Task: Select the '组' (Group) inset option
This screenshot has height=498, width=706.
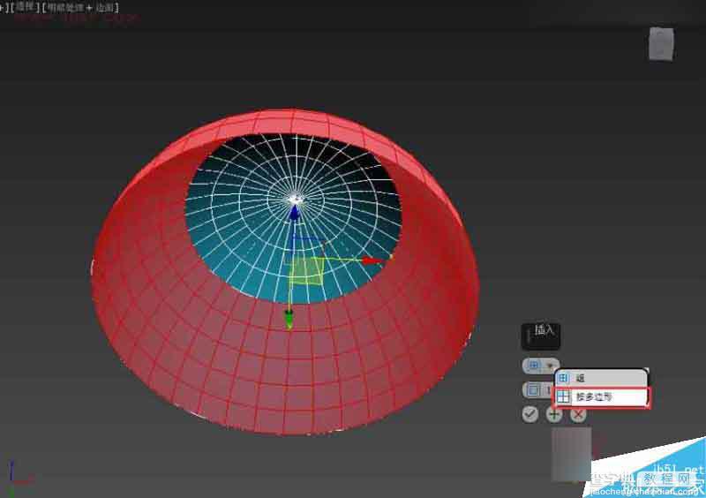Action: point(601,378)
